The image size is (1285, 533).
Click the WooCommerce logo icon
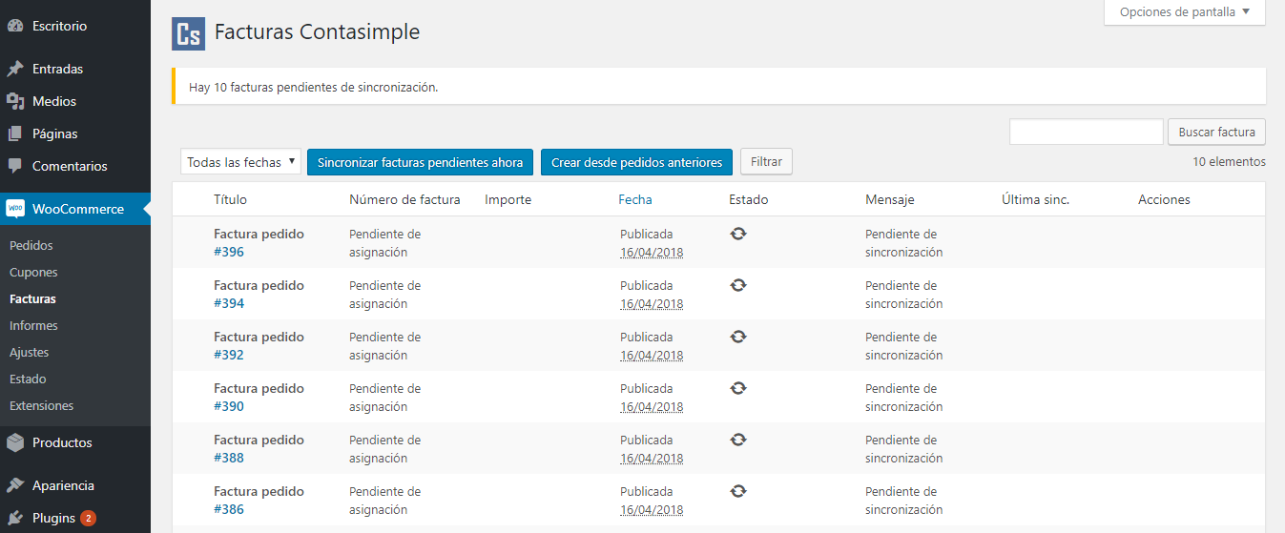point(15,209)
